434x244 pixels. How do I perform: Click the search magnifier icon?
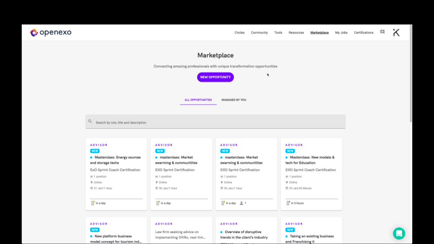90,121
